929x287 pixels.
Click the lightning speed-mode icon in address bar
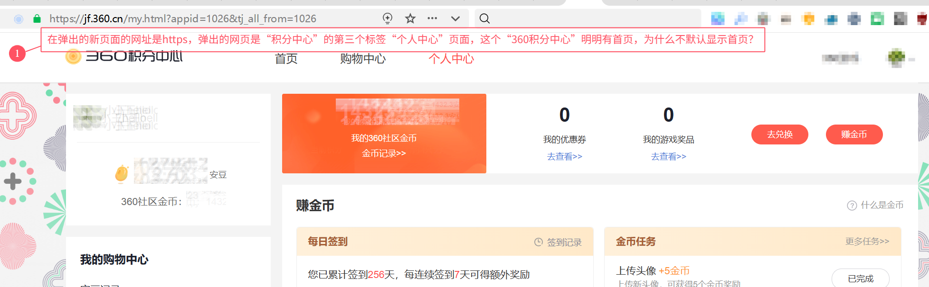tap(388, 18)
